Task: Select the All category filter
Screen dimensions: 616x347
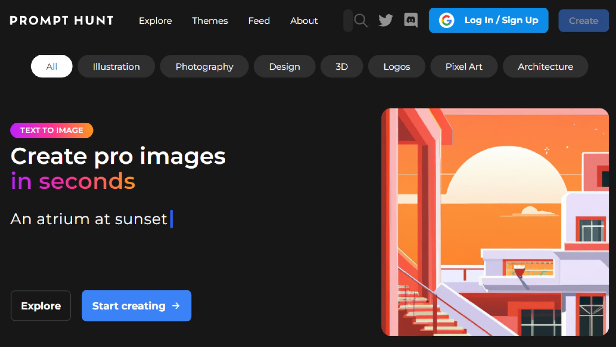Action: click(x=52, y=66)
